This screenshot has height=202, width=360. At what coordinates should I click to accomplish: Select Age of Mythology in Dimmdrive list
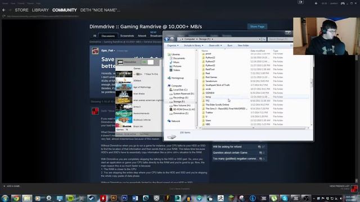[x=142, y=87]
